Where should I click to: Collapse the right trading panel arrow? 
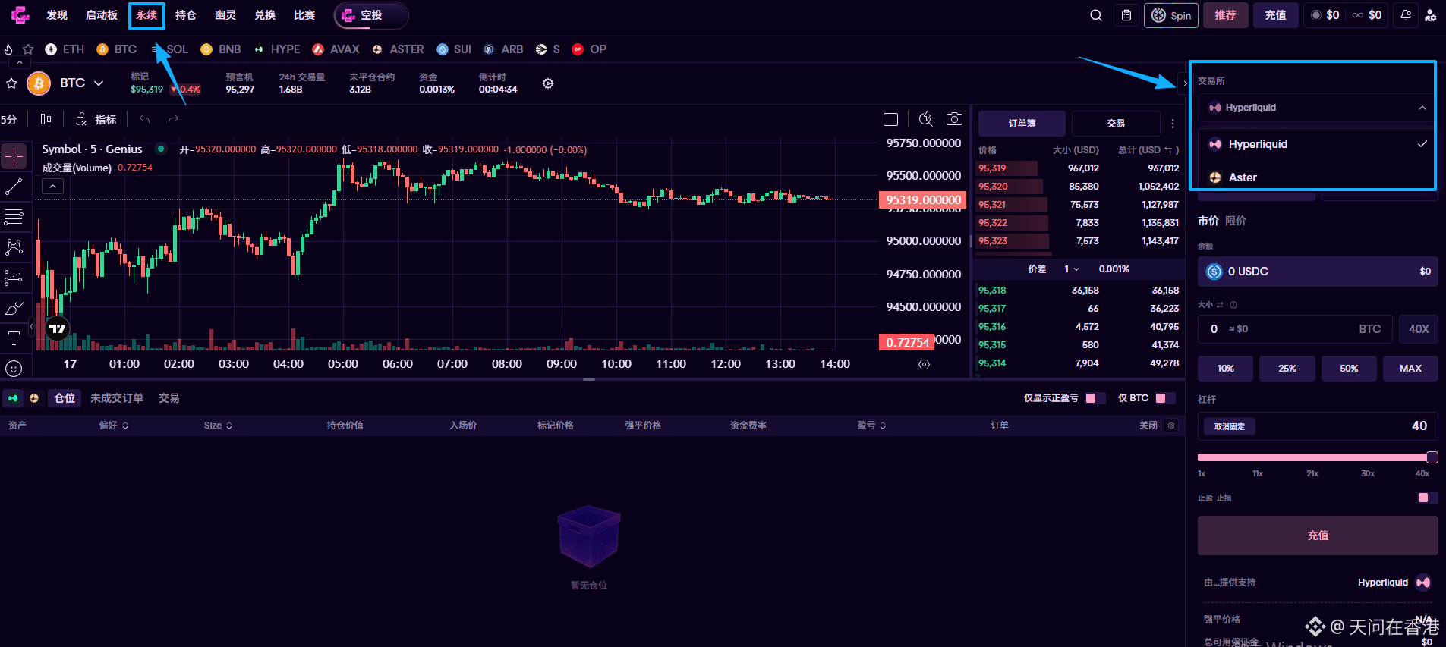[x=1185, y=83]
